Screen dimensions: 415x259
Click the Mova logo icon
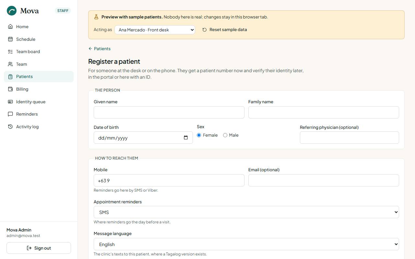pos(12,11)
